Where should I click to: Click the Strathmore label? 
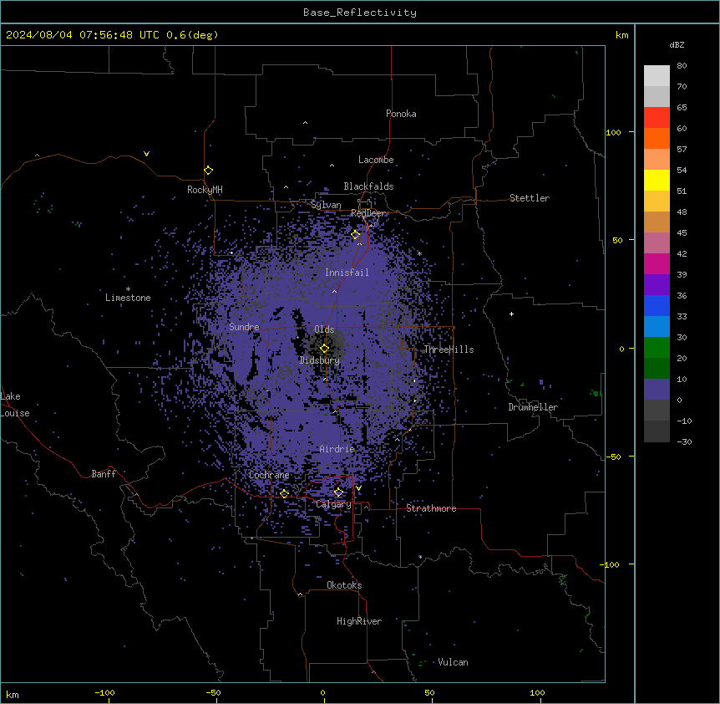click(x=431, y=508)
